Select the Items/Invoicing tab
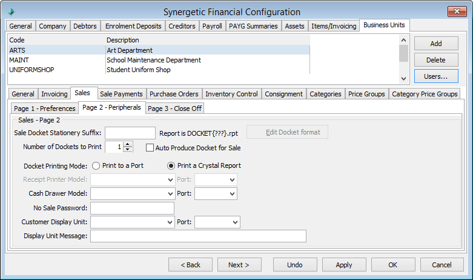Screen dimensions: 473x280 334,26
